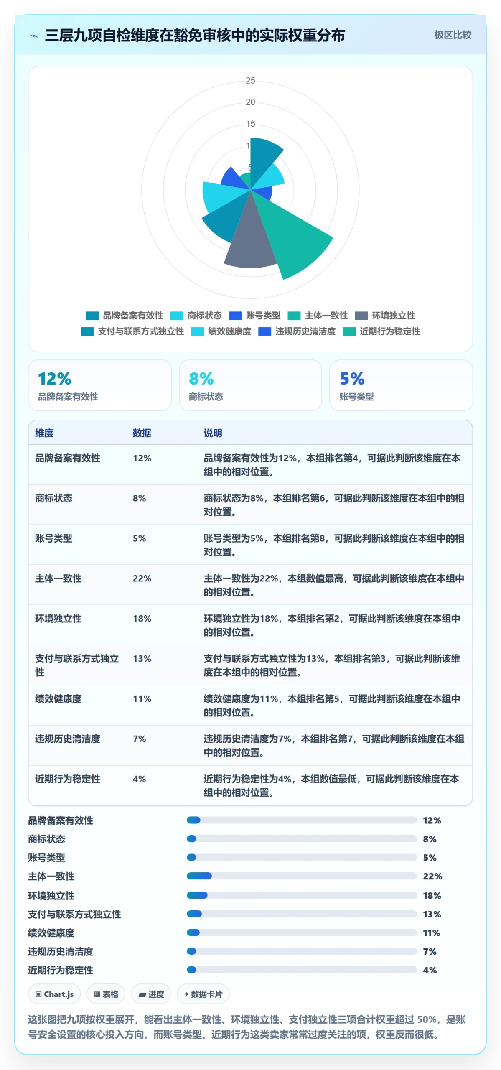Toggle 品牌备案有效性 legend swatch

[92, 316]
